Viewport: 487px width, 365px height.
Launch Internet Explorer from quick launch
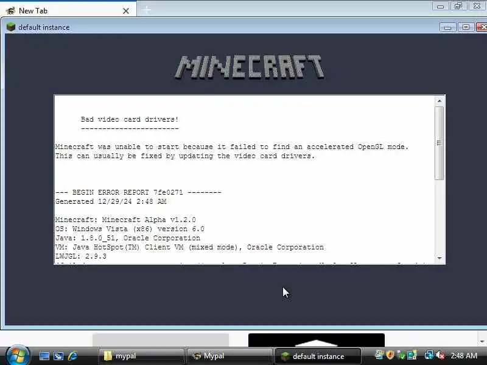tap(72, 356)
